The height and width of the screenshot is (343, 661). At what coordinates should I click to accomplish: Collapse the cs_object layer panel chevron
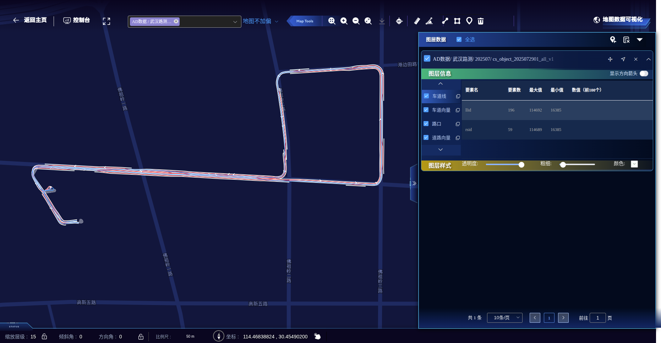(x=648, y=59)
